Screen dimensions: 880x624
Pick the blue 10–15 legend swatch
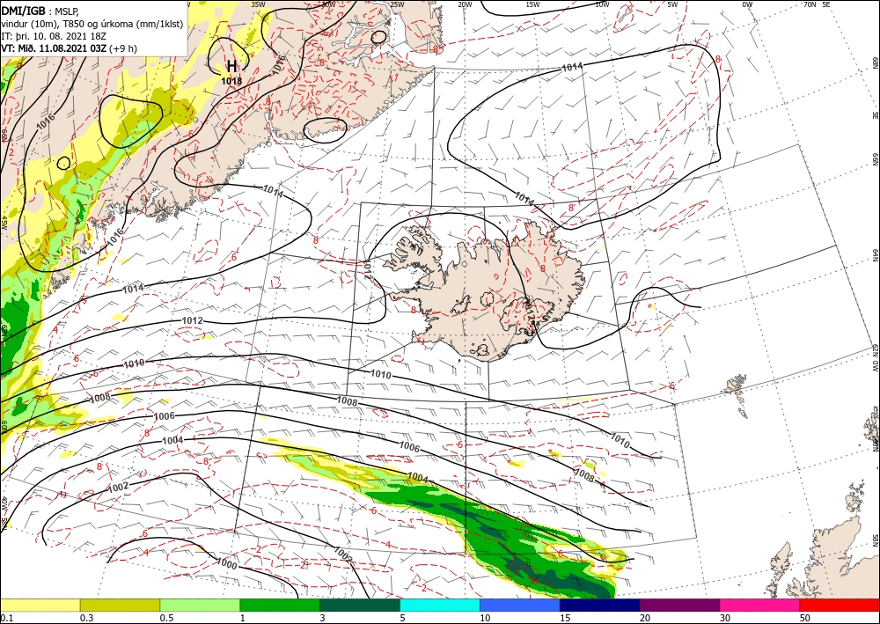520,605
